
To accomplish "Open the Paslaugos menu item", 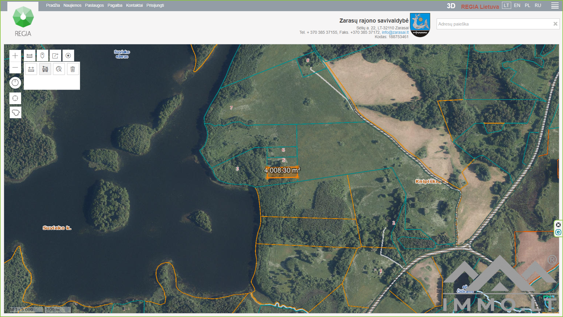I will tap(94, 5).
